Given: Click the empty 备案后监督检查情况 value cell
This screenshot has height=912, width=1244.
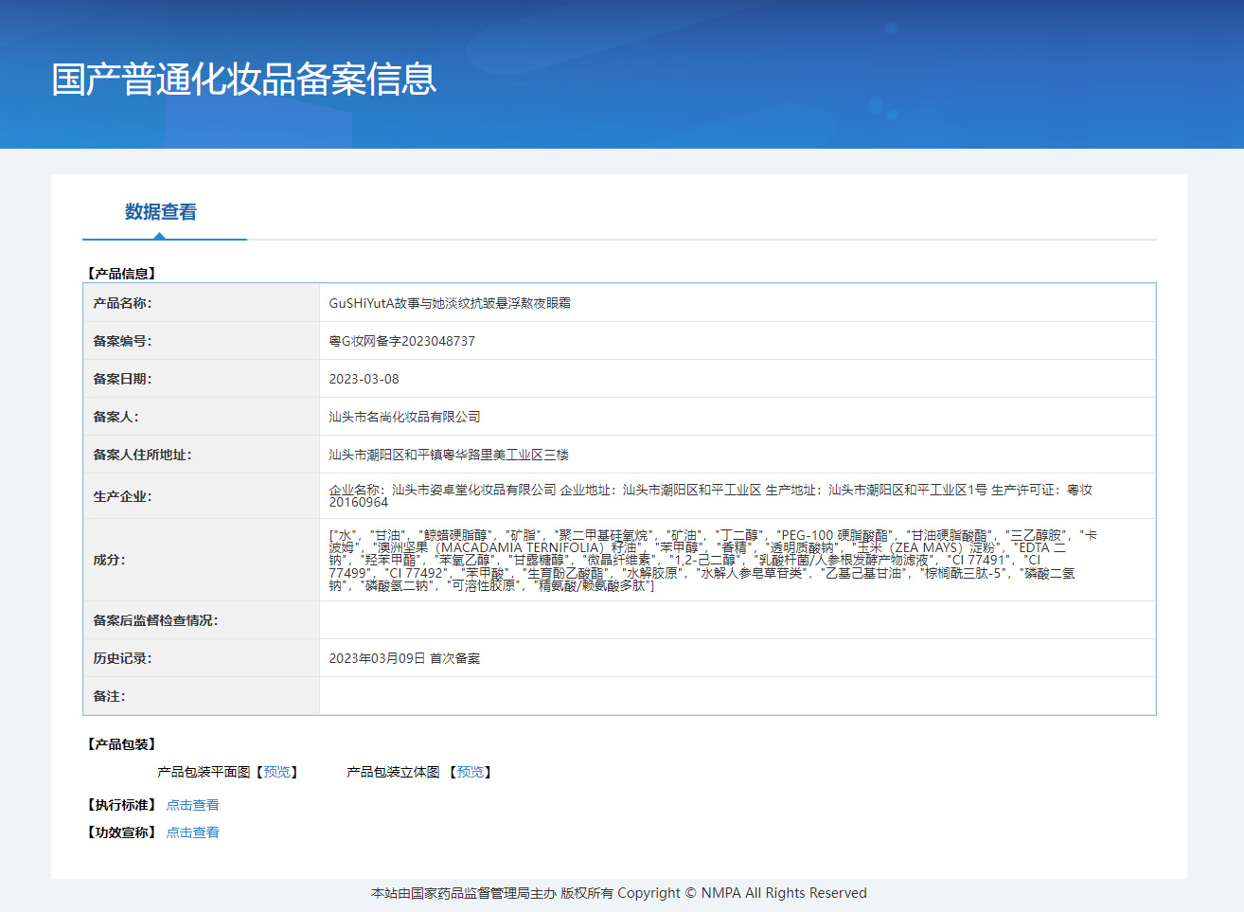Looking at the screenshot, I should [x=737, y=620].
